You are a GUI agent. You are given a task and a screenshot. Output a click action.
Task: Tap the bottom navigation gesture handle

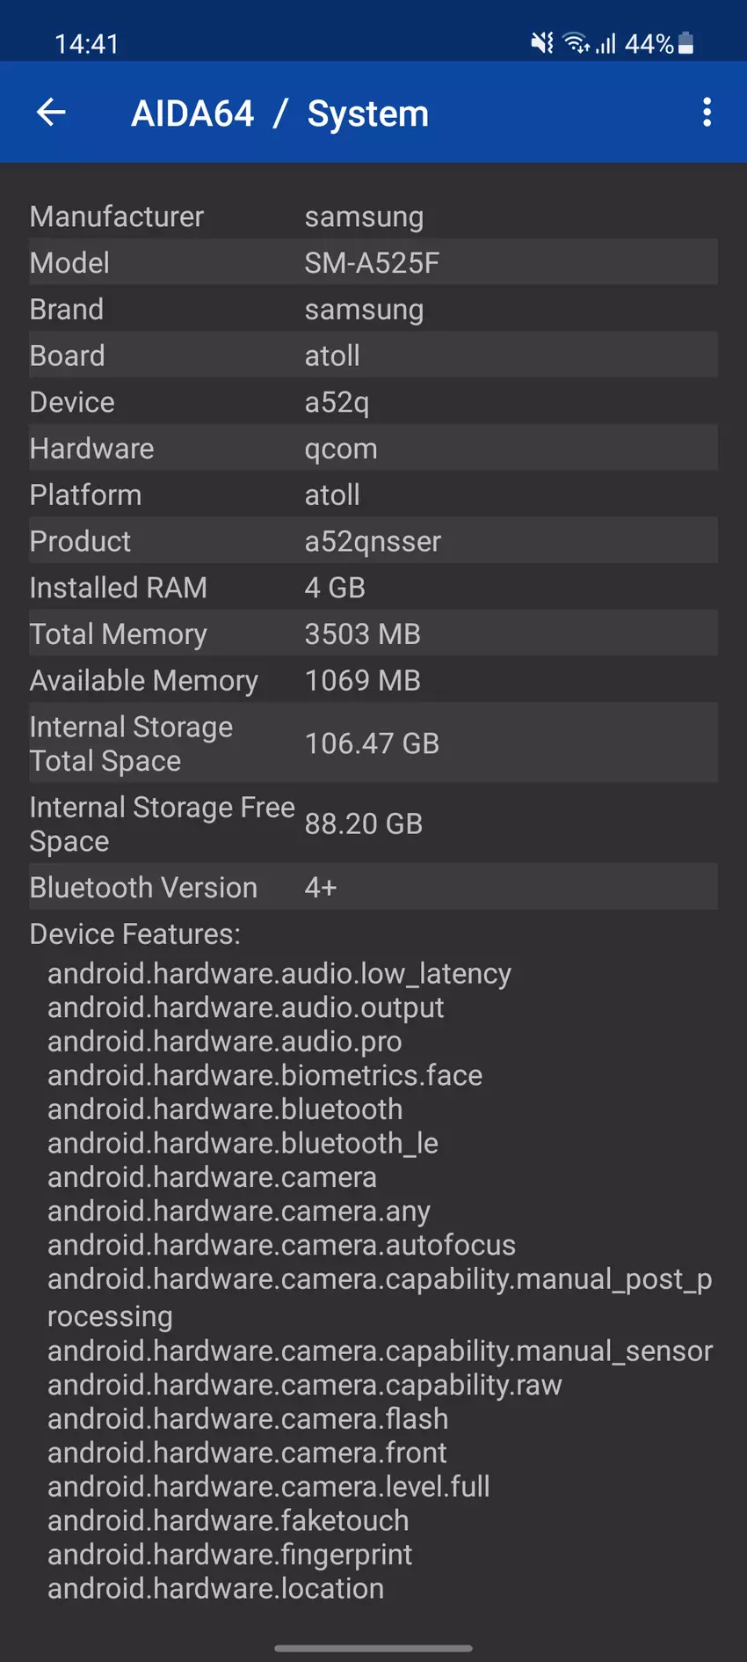pyautogui.click(x=373, y=1648)
